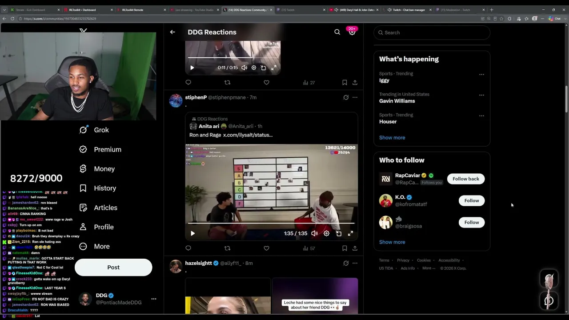Open options for Iggy trend
The width and height of the screenshot is (569, 320).
[481, 74]
